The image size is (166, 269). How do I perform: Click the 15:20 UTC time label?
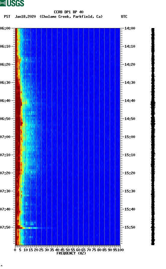130,173
